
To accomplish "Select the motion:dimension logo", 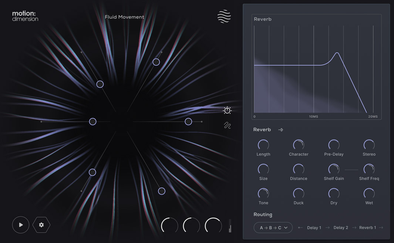I will coord(24,16).
